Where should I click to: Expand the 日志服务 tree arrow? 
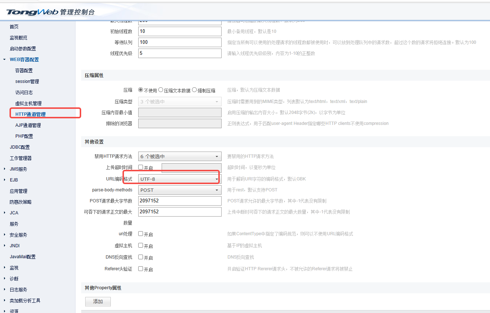pos(4,290)
